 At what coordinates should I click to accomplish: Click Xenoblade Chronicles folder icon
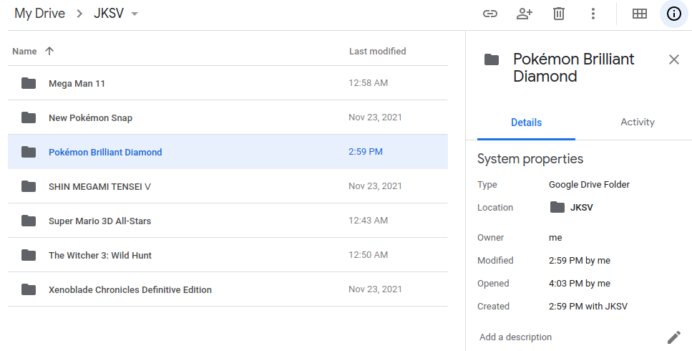coord(29,289)
